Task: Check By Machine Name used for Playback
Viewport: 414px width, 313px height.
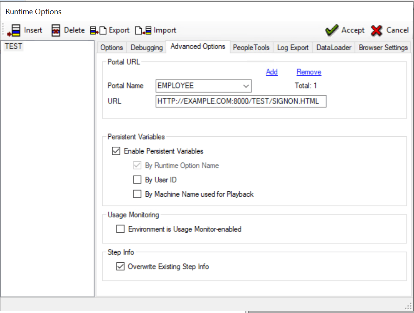Action: pyautogui.click(x=138, y=194)
